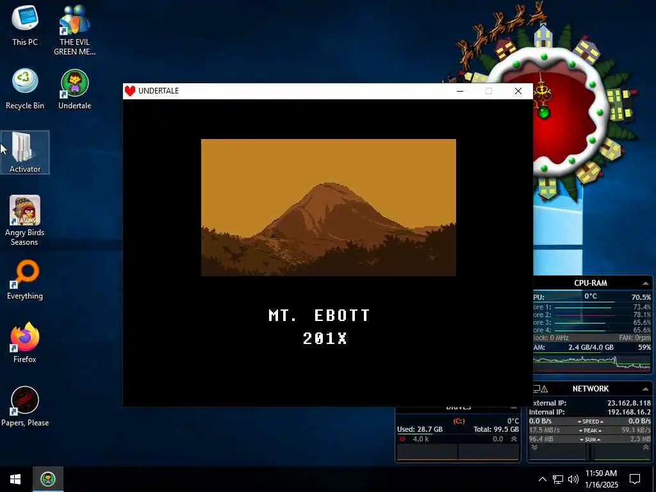Click the Undertale taskbar button
Screen dimensions: 656x492
[x=48, y=479]
